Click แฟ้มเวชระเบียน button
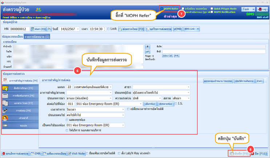Screen dimensions: 270x158 tap(55, 154)
